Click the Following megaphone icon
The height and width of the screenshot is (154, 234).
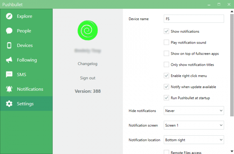tap(9, 60)
